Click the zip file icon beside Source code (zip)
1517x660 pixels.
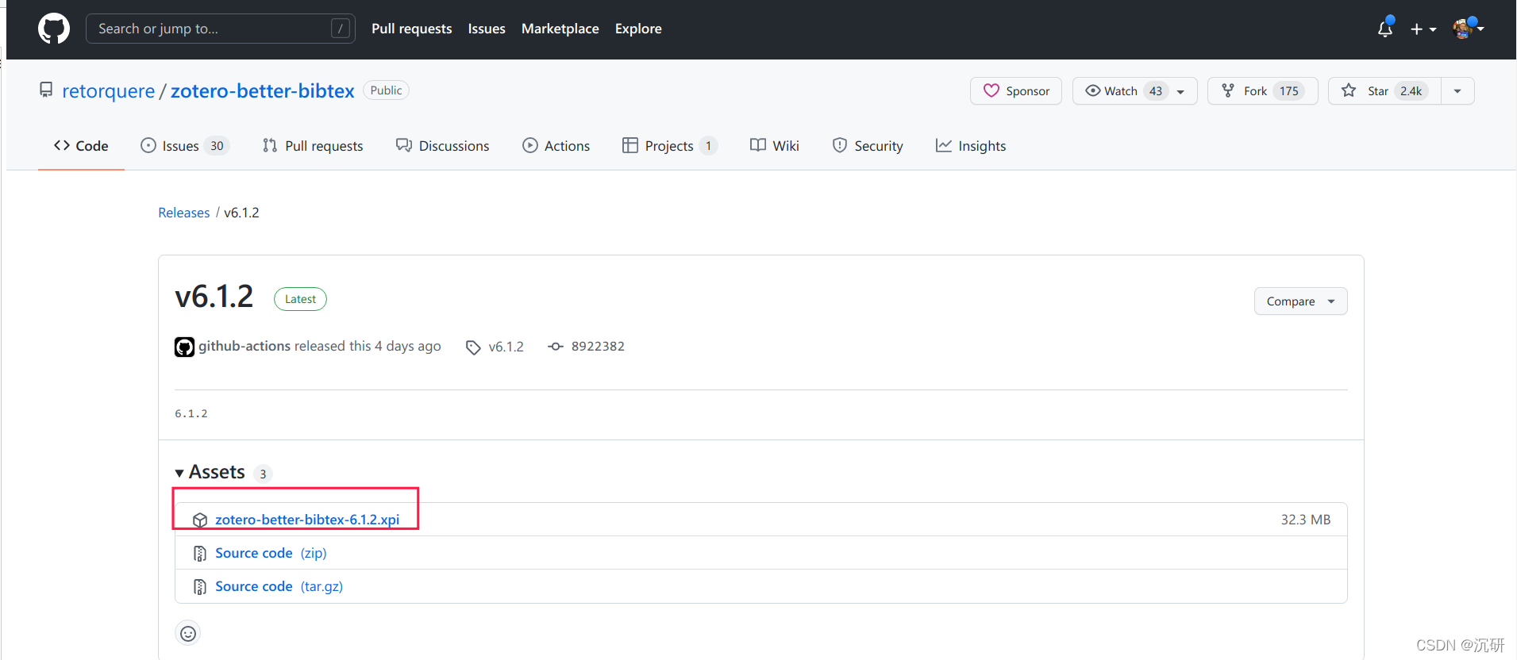[200, 553]
